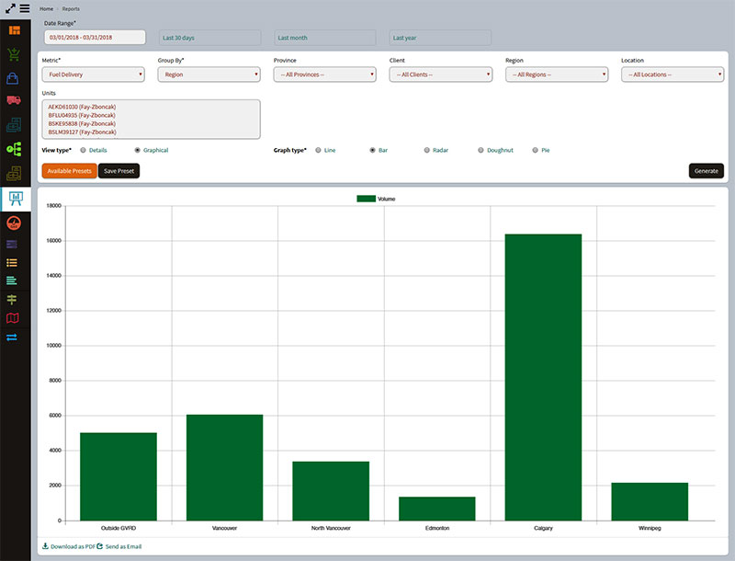Open the green hierarchy tree icon
Screen dimensions: 735x561
click(x=14, y=149)
